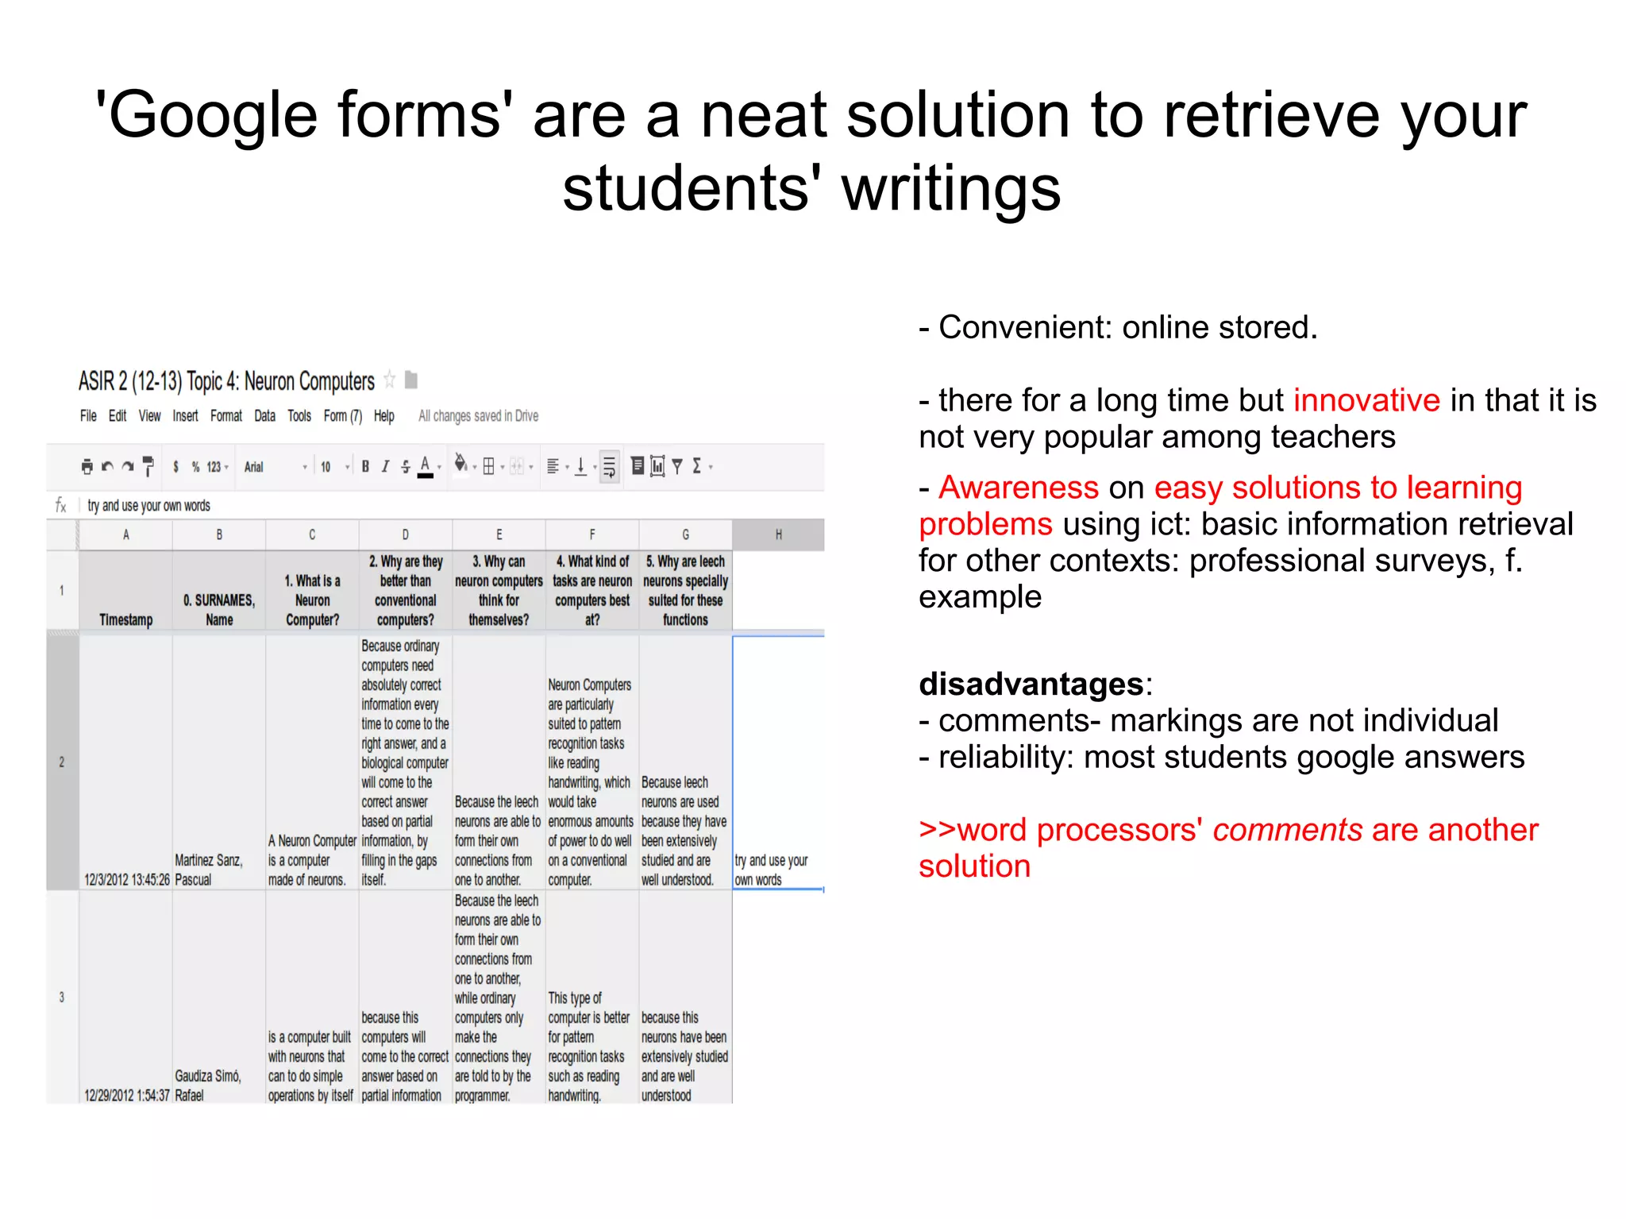
Task: Click the 'Gaudiza Simó, Rafael' cell
Action: point(219,997)
